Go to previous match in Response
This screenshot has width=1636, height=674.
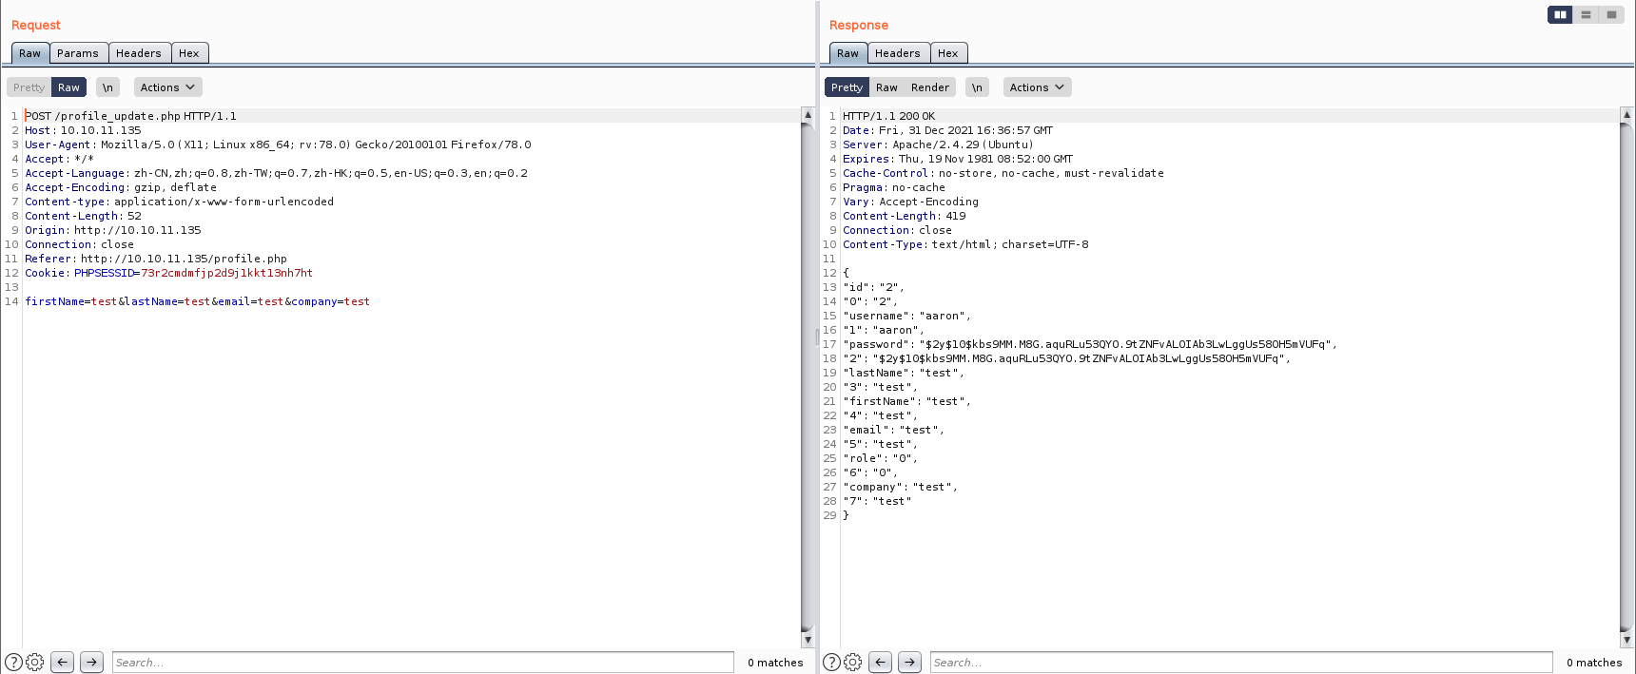tap(881, 663)
